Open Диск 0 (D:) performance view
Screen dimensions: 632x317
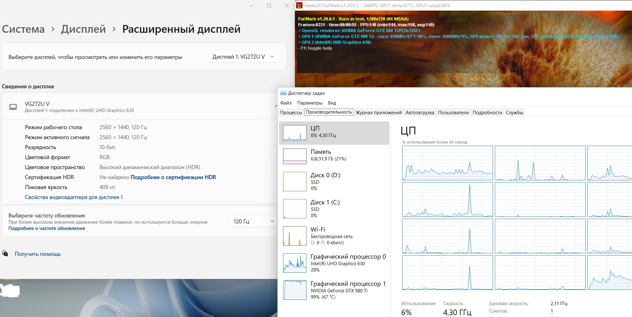[334, 182]
